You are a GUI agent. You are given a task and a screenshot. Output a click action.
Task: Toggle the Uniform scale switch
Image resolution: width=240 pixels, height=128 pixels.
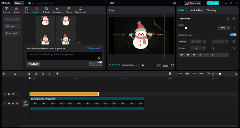point(233,35)
